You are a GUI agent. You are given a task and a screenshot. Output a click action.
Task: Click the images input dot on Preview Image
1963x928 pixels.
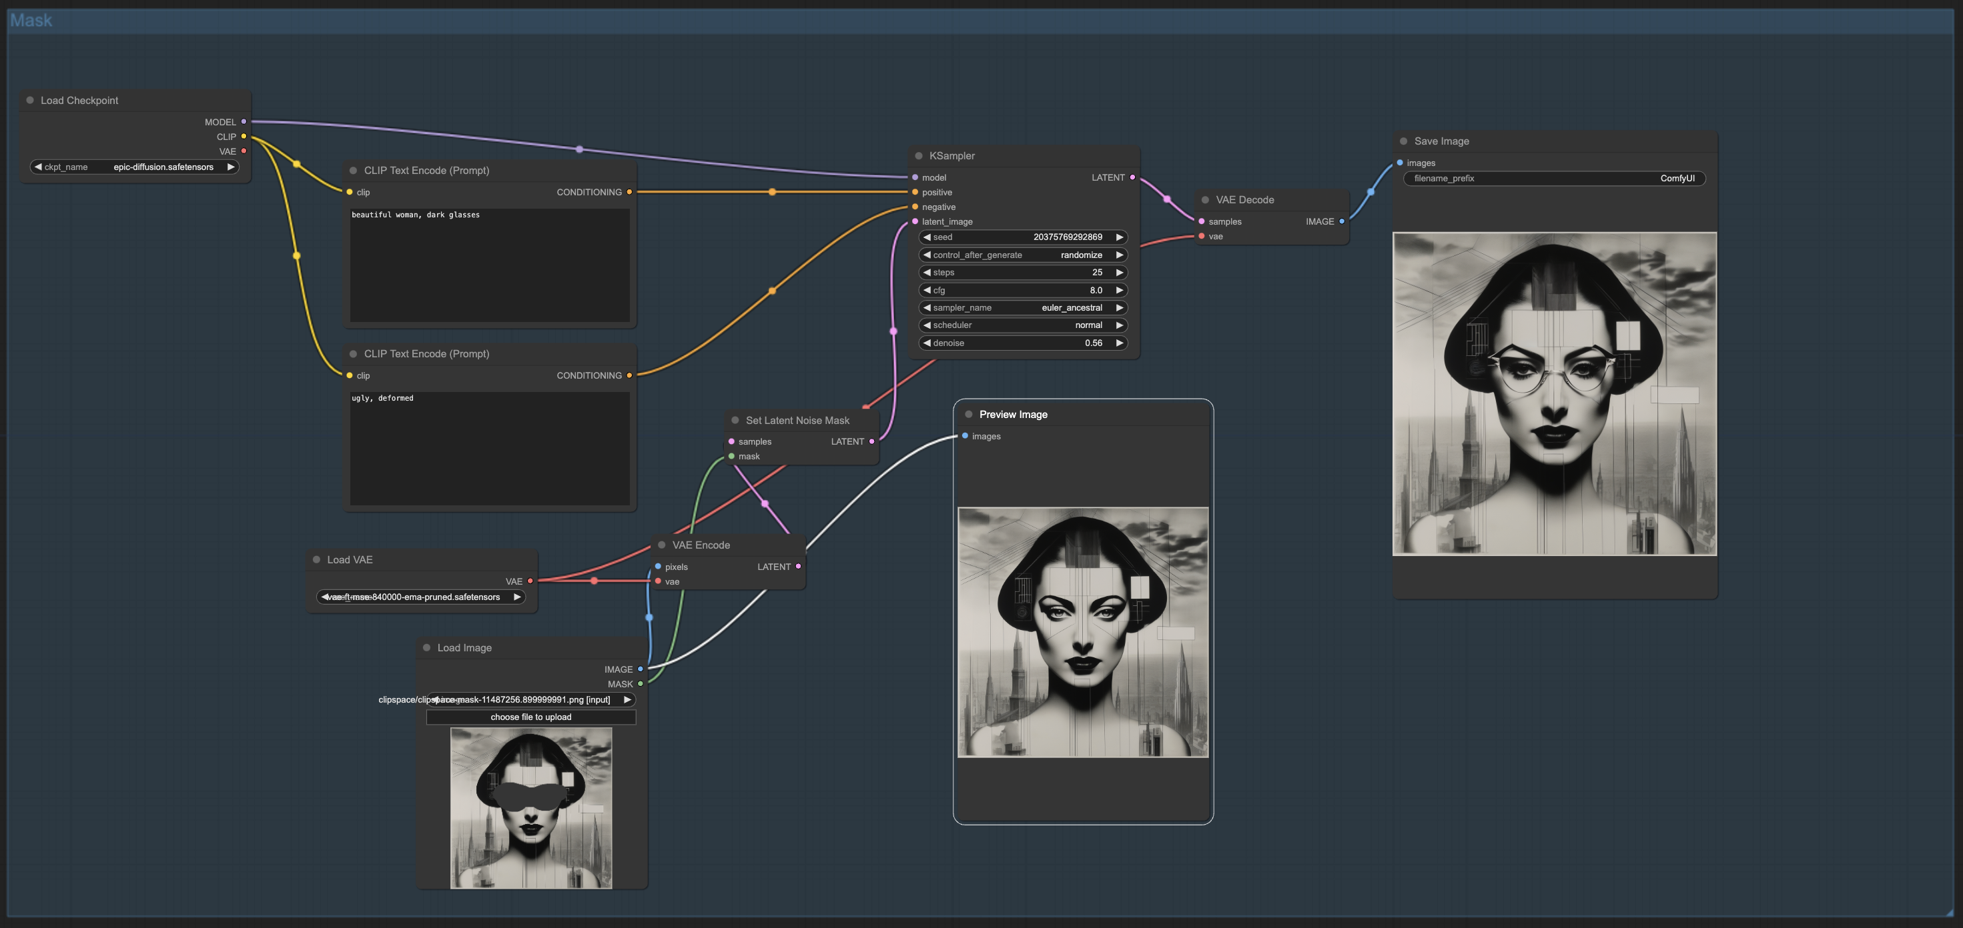pos(965,435)
